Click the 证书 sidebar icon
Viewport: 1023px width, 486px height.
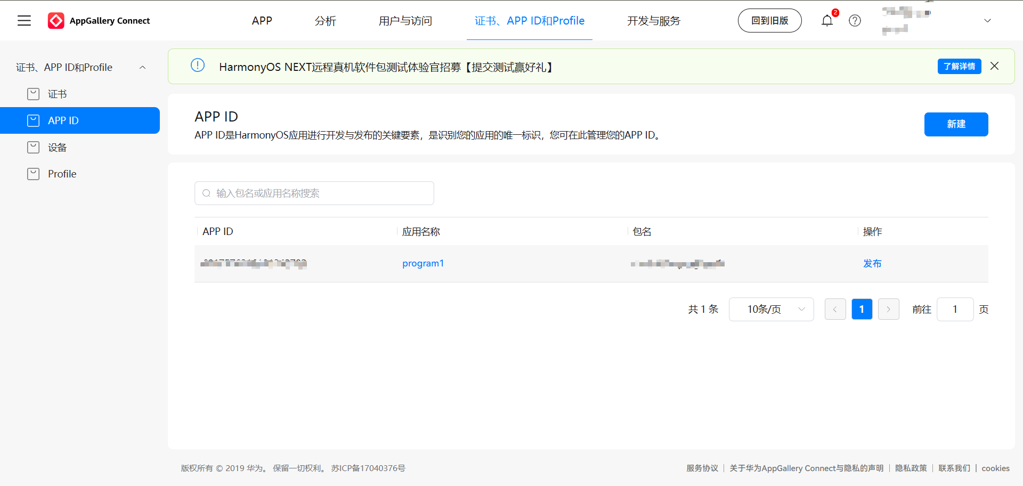point(33,94)
